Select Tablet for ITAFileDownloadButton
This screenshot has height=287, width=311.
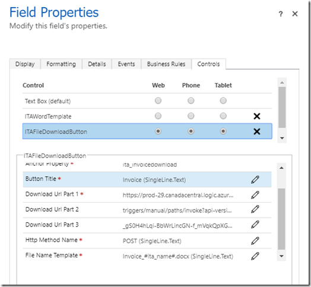(x=223, y=131)
